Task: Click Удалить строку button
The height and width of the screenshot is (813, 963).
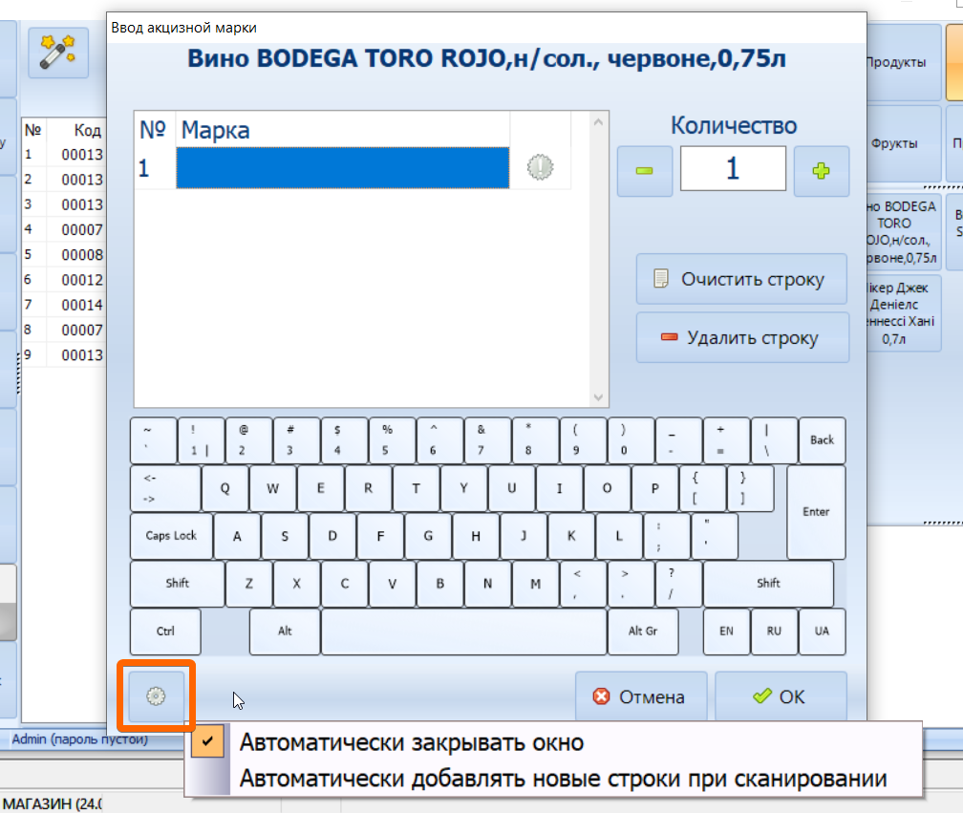Action: pos(742,337)
